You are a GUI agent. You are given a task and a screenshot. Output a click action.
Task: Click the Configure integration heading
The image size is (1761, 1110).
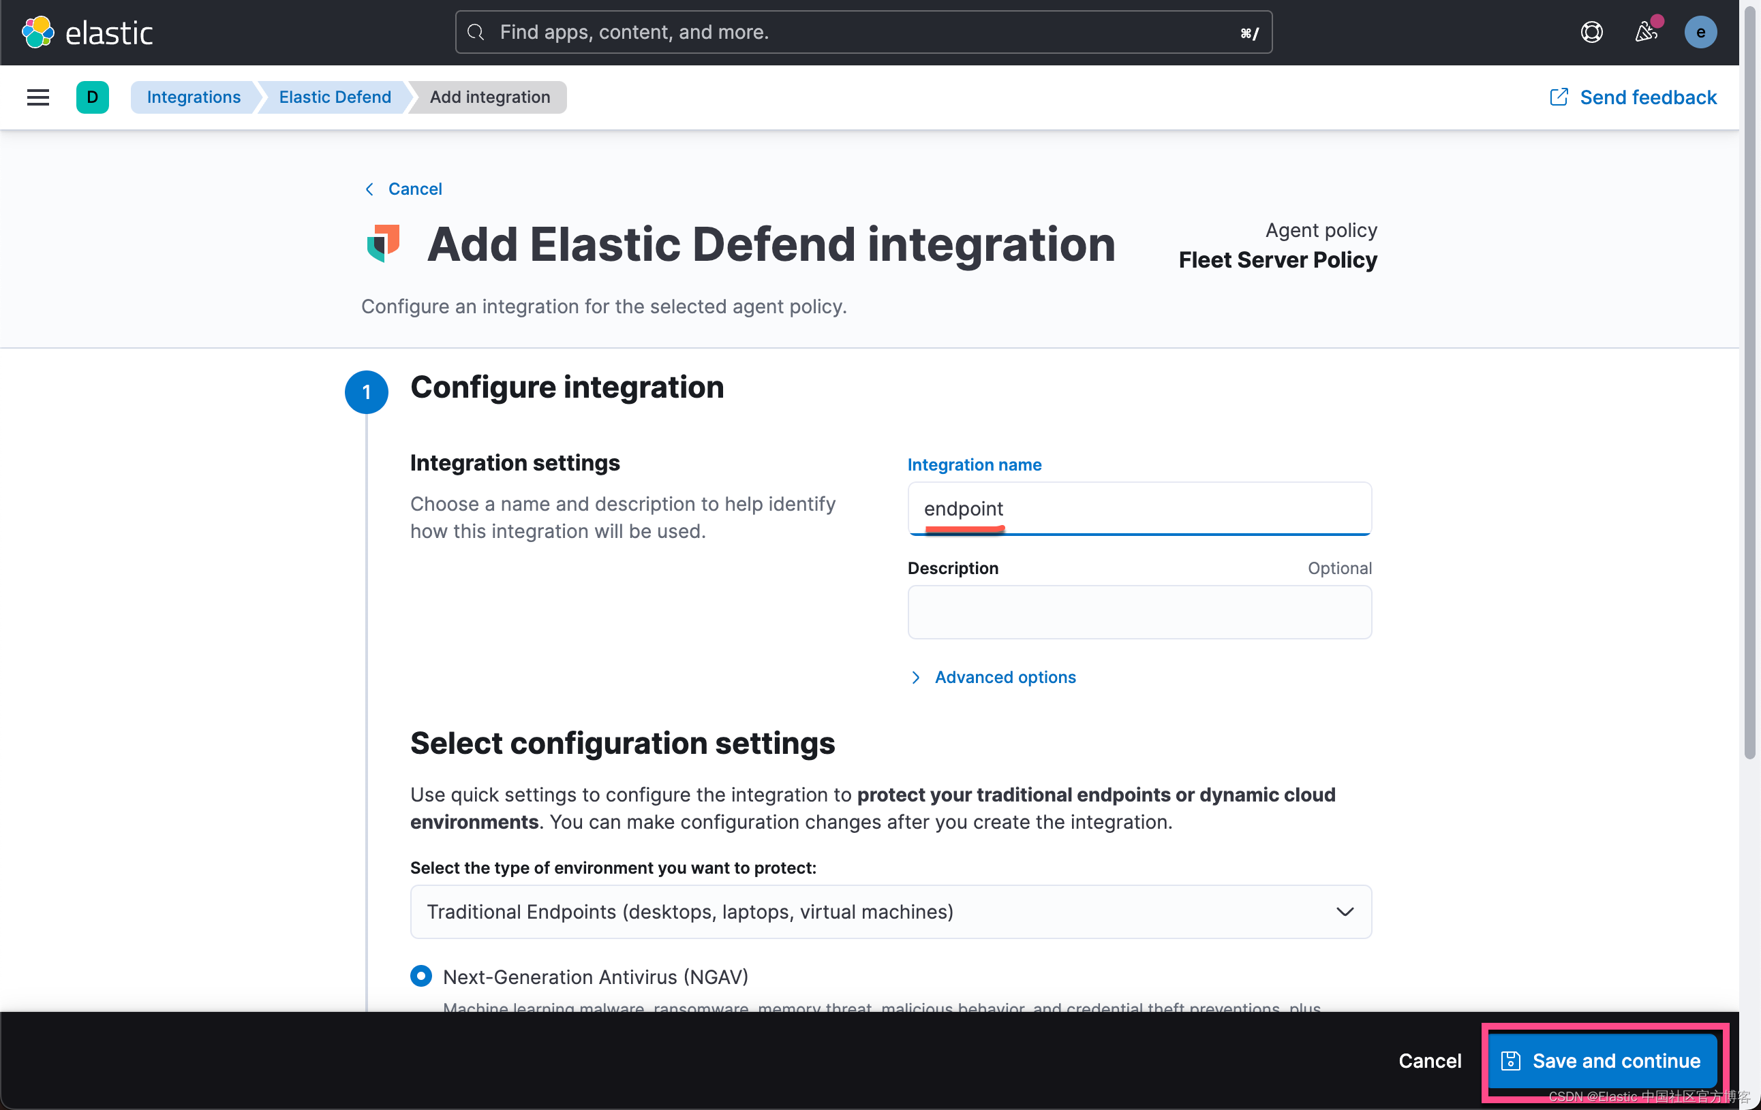click(x=567, y=387)
